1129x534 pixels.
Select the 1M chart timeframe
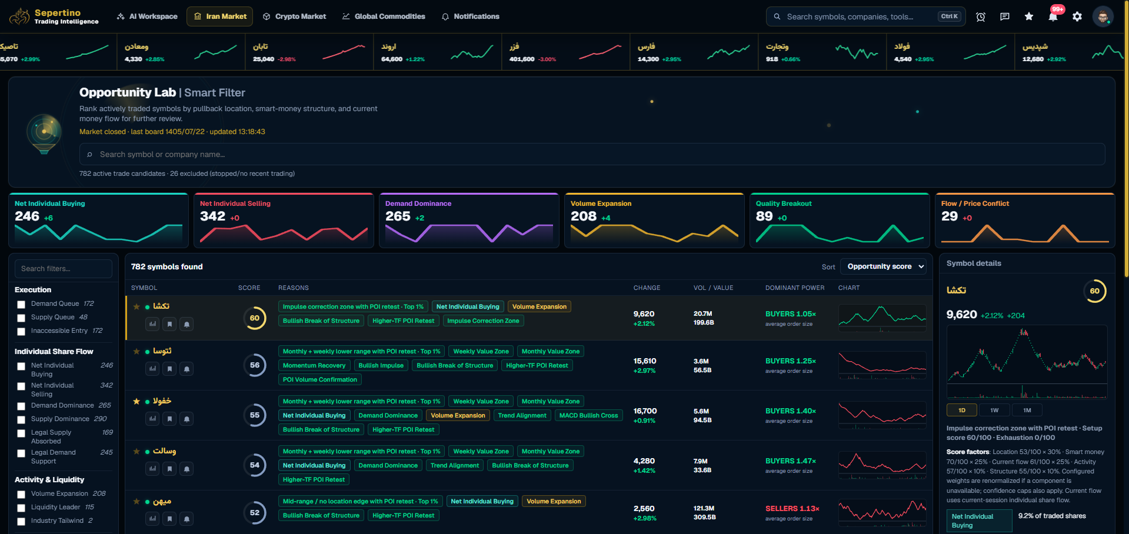(x=1027, y=410)
